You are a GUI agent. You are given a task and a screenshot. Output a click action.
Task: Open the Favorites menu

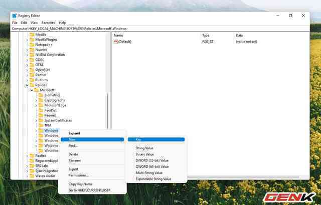tap(48, 23)
